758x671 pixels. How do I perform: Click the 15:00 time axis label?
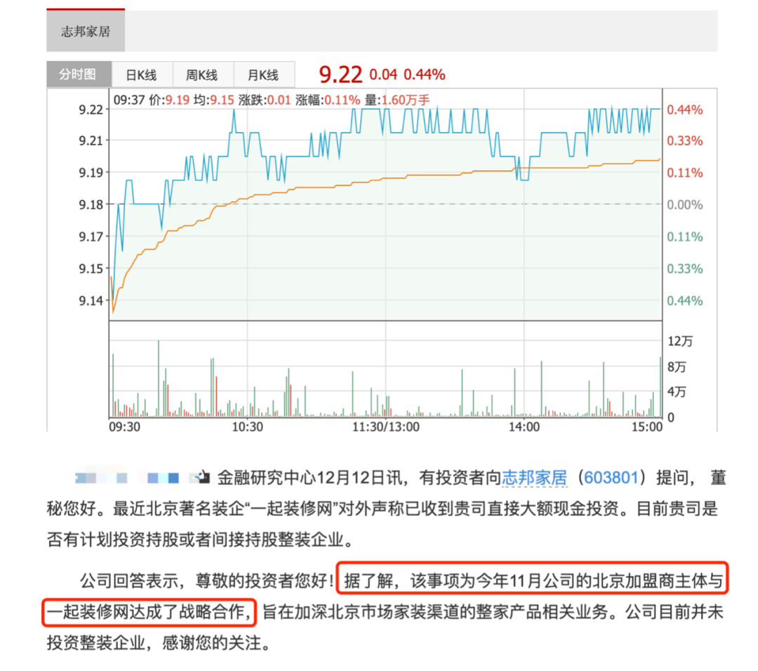(x=647, y=427)
